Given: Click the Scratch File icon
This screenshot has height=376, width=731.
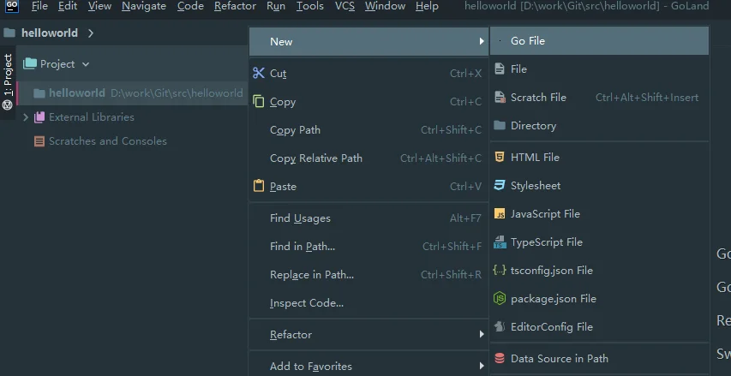Looking at the screenshot, I should 500,98.
